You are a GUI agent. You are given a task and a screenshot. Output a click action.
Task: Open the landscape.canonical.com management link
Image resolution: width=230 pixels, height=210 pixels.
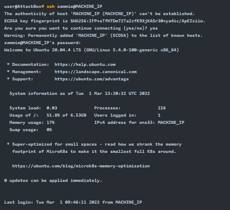click(x=95, y=72)
